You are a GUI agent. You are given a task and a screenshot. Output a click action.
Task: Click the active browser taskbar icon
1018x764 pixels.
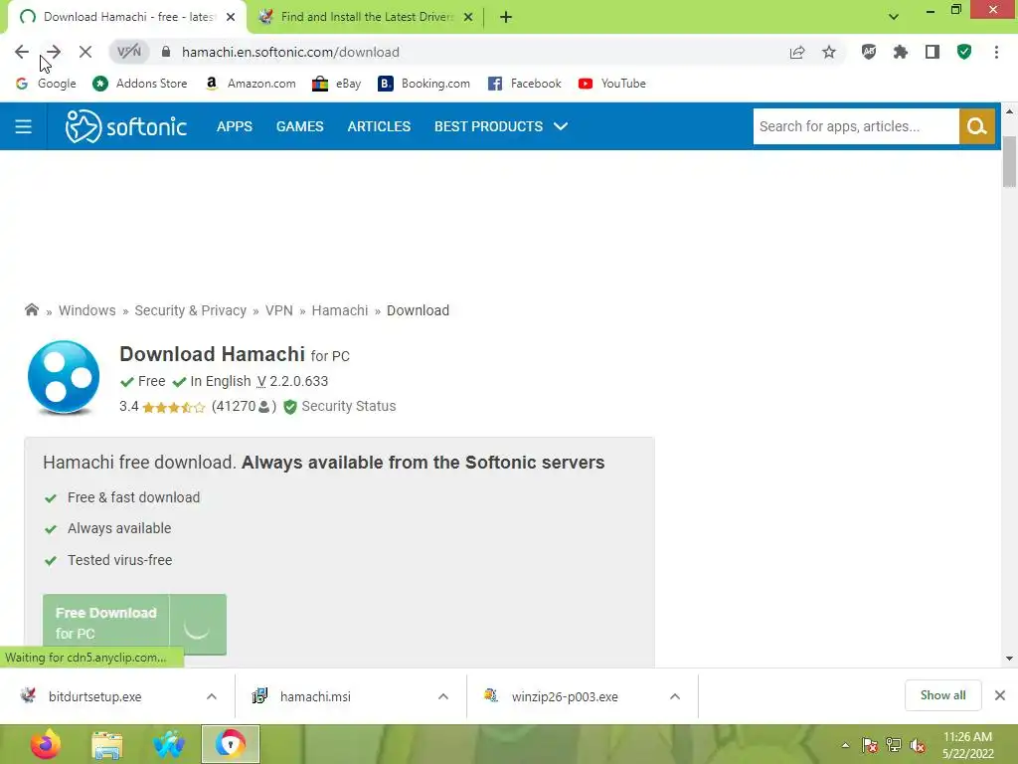[231, 744]
